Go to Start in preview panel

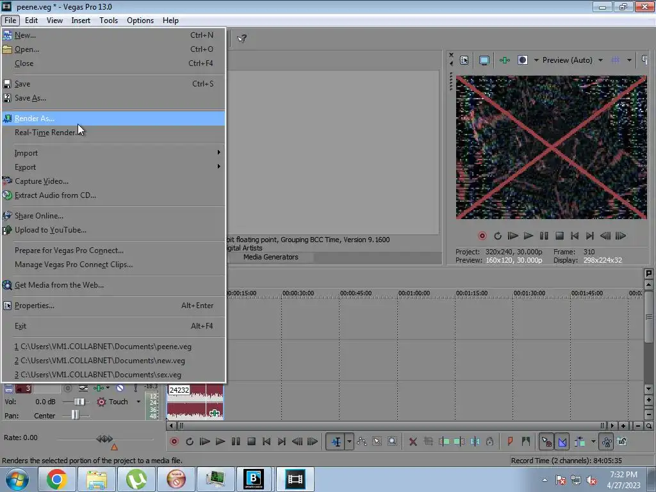pos(575,236)
